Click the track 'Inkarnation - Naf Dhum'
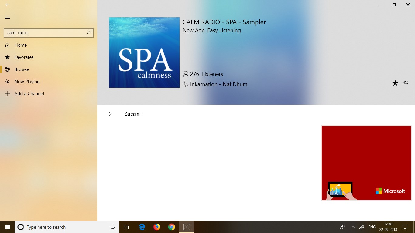Viewport: 415px width, 233px height. tap(219, 84)
